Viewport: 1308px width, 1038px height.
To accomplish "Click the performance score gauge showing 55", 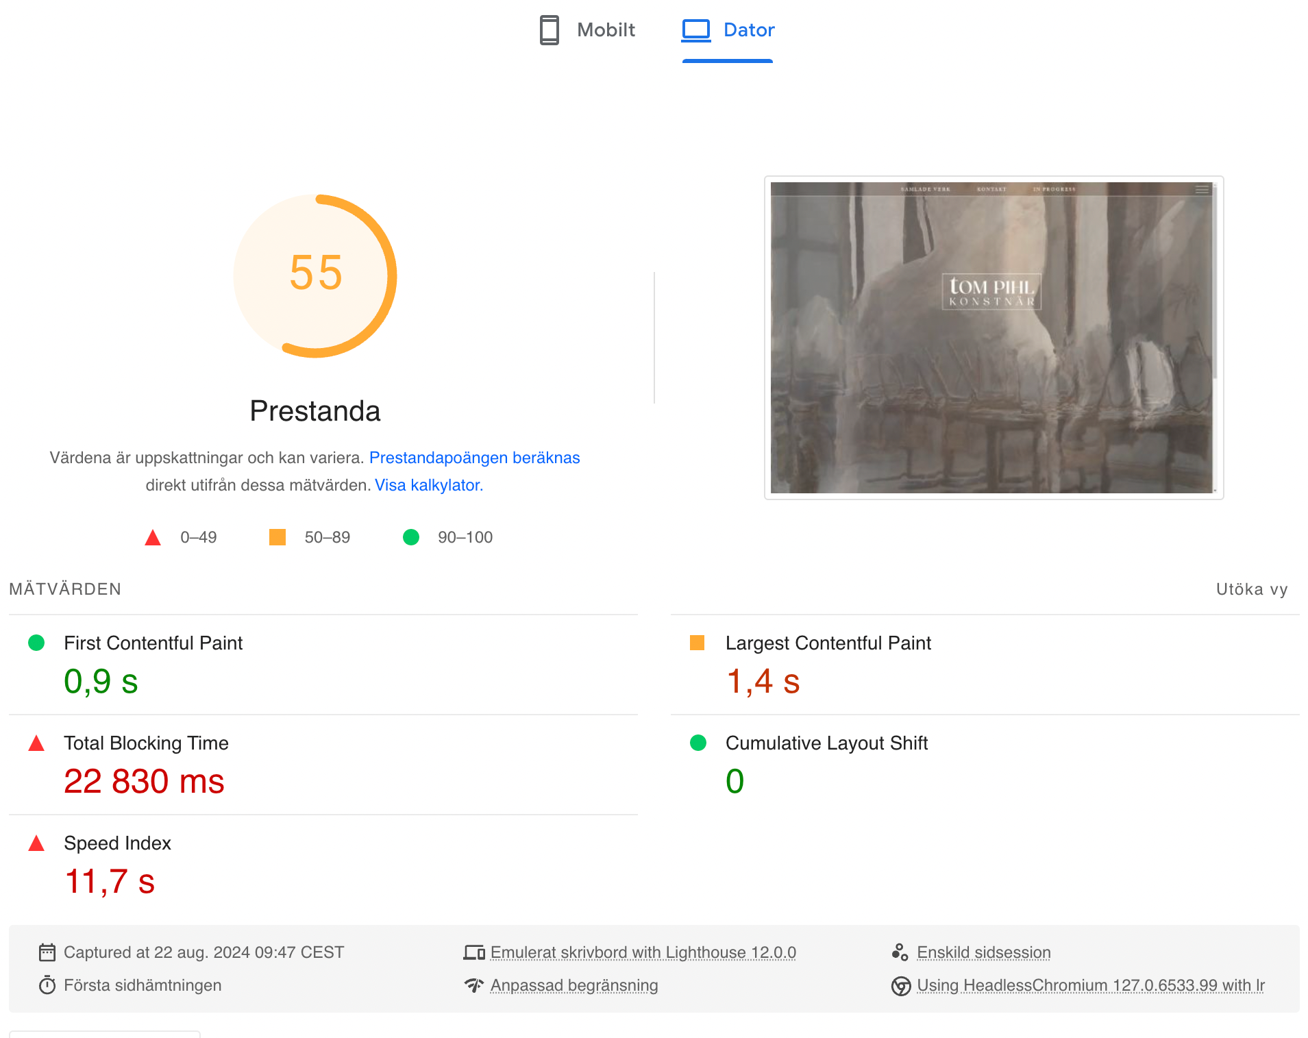I will pyautogui.click(x=315, y=275).
